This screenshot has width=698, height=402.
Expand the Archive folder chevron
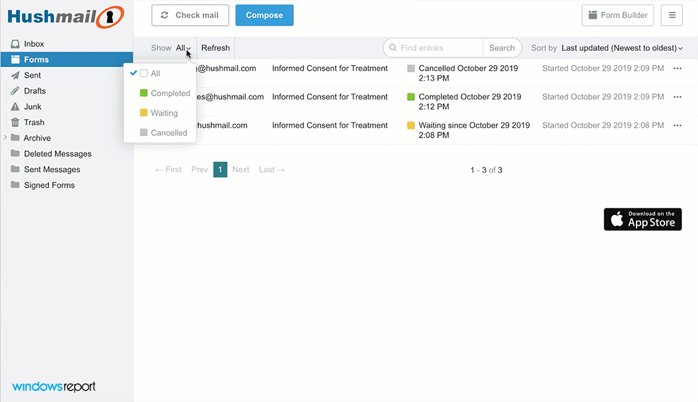click(5, 137)
